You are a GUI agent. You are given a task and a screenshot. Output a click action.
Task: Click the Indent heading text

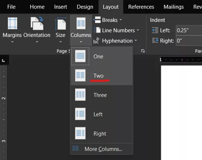click(157, 20)
